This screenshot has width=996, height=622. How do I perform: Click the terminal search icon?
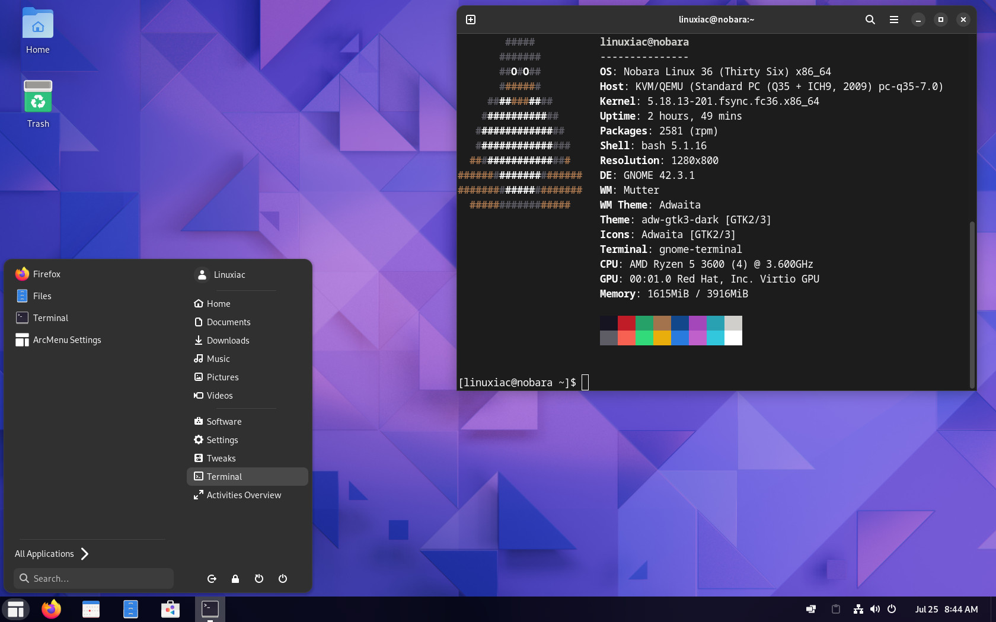click(870, 20)
